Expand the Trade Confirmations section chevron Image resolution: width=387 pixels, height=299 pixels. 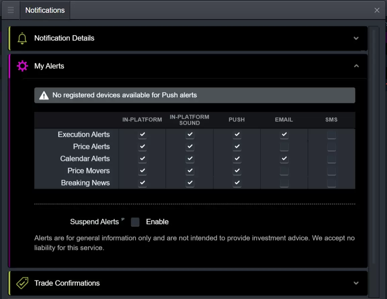[x=356, y=283]
